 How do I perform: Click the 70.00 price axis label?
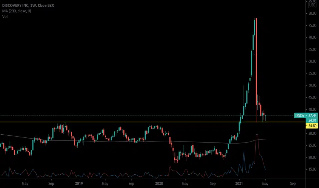pos(312,37)
